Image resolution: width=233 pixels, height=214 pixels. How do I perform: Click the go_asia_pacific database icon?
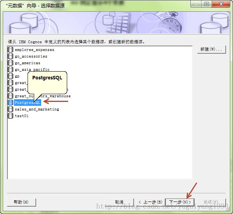click(x=10, y=69)
